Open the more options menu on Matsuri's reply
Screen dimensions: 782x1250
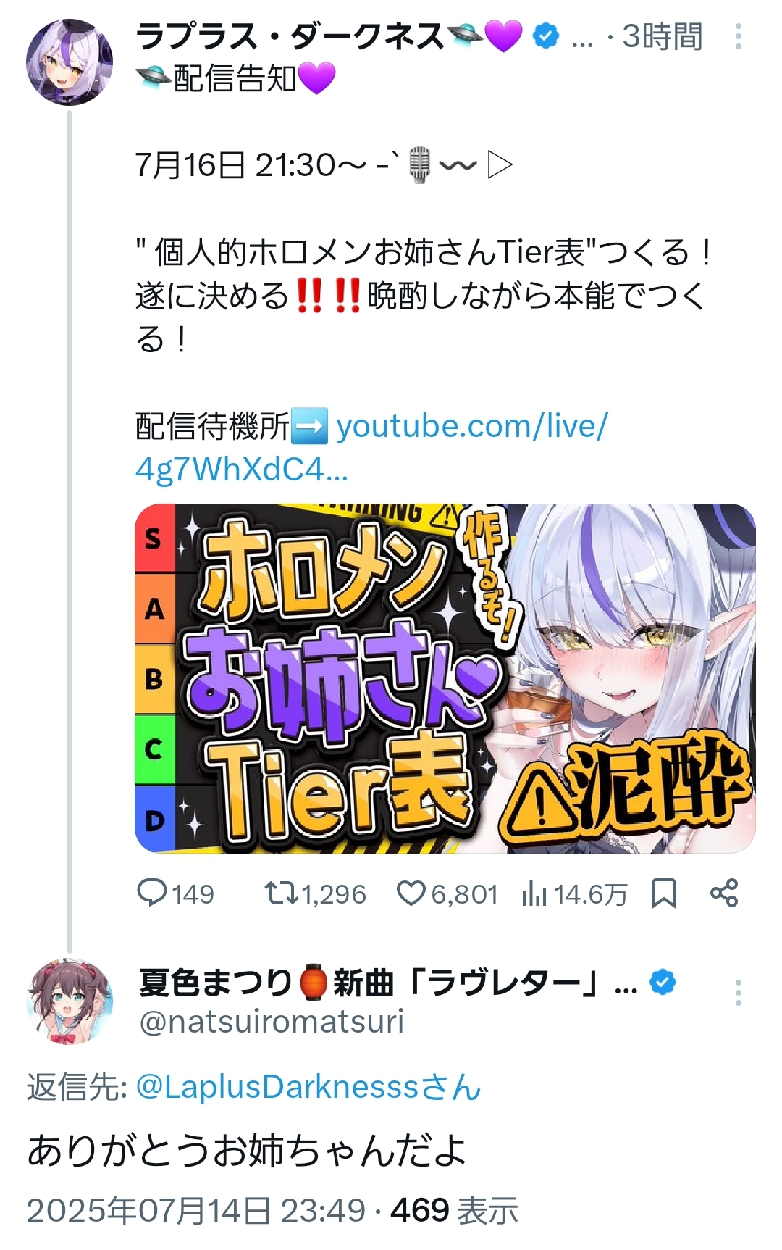coord(738,992)
